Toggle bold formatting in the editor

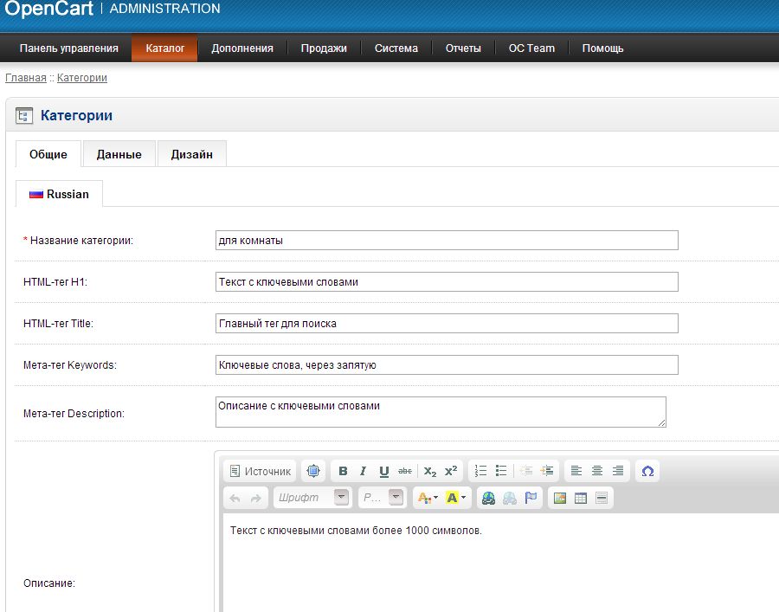(x=343, y=471)
